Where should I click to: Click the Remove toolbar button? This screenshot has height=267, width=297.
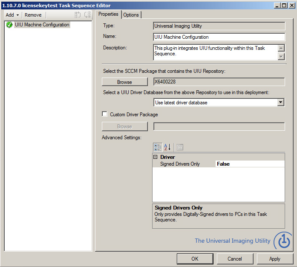pos(33,15)
